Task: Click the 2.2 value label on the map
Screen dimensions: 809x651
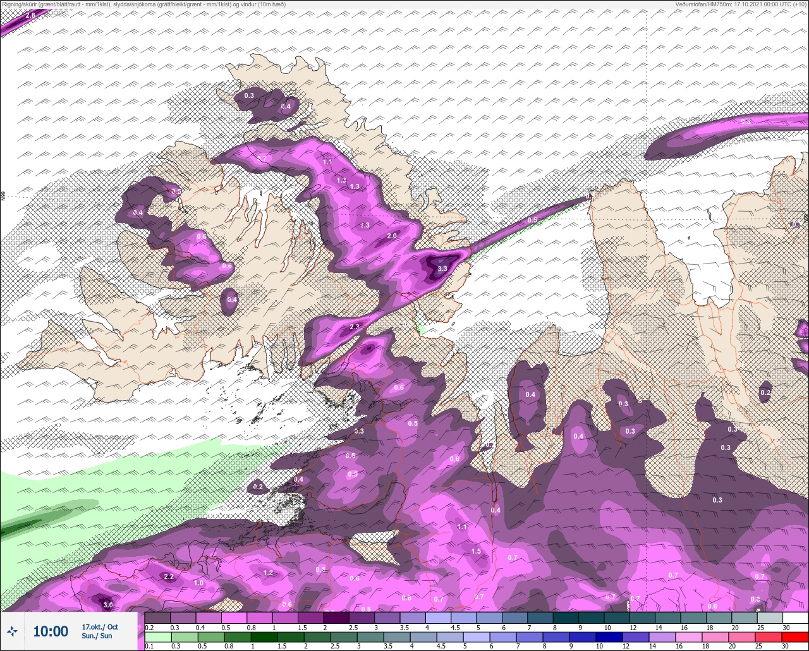Action: [169, 576]
